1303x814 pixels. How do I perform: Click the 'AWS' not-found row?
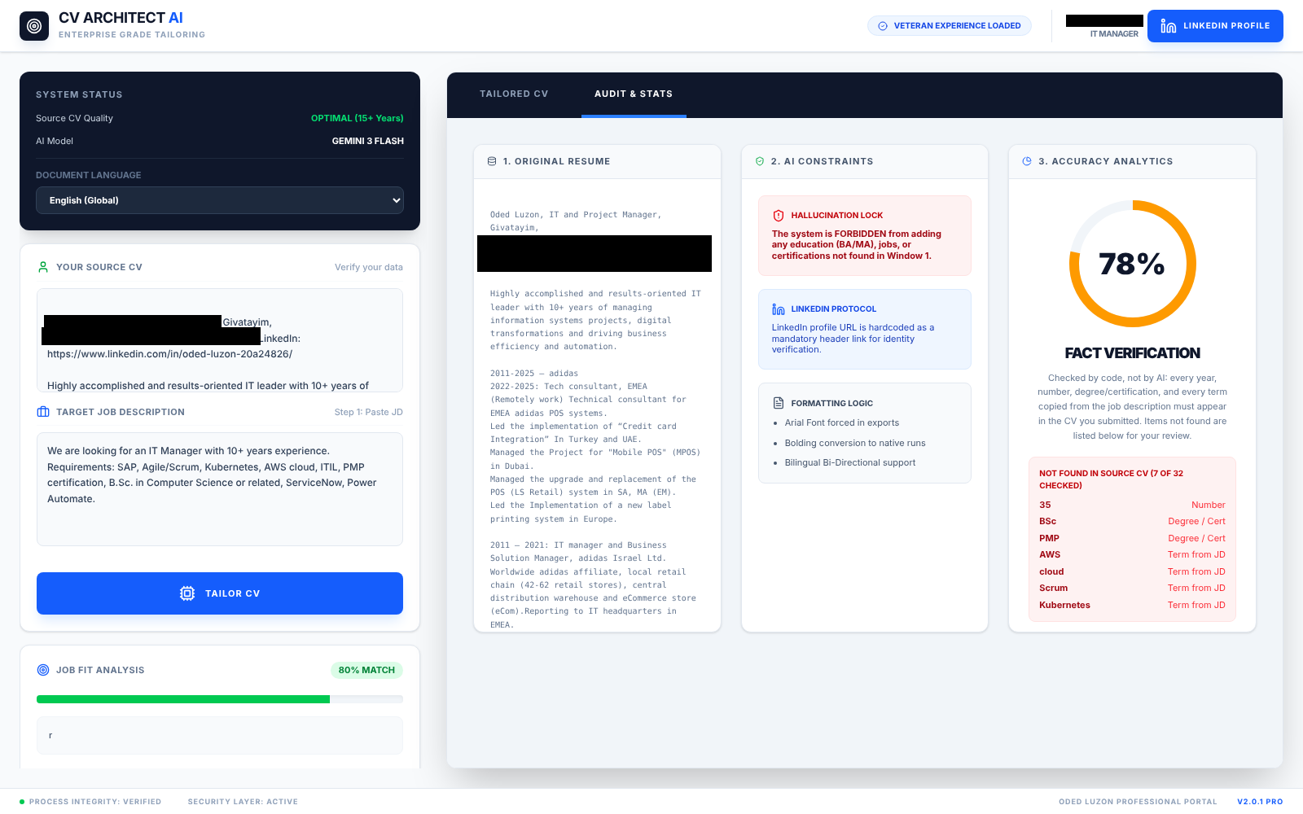(x=1132, y=554)
